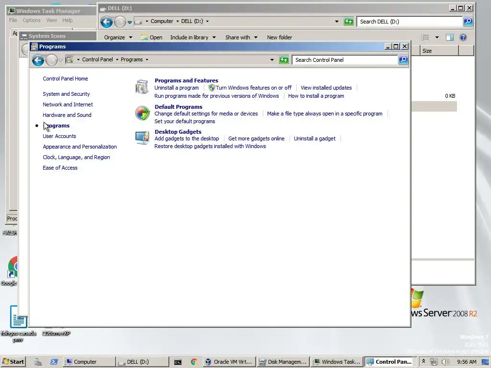Viewport: 491px width, 368px height.
Task: Switch to Oracle VM VirtualBox taskbar button
Action: point(229,362)
